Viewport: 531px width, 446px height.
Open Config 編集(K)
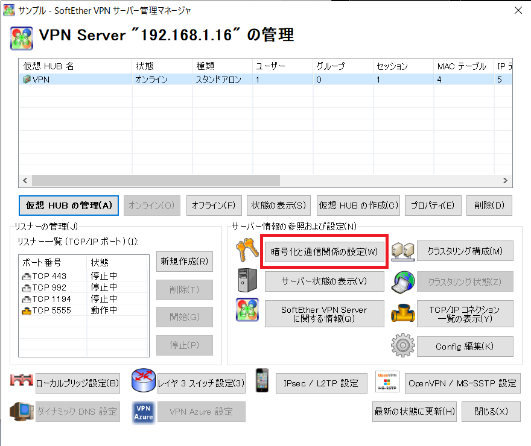click(x=465, y=347)
